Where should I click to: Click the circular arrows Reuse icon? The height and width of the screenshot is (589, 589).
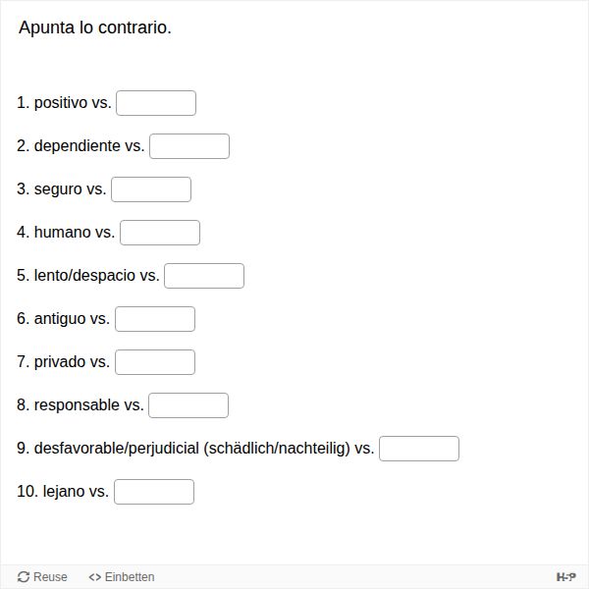pos(24,576)
